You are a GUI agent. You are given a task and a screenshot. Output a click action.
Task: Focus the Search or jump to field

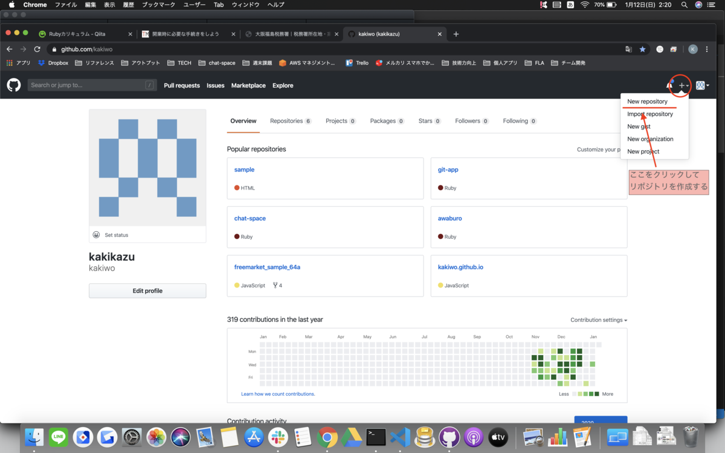coord(92,85)
